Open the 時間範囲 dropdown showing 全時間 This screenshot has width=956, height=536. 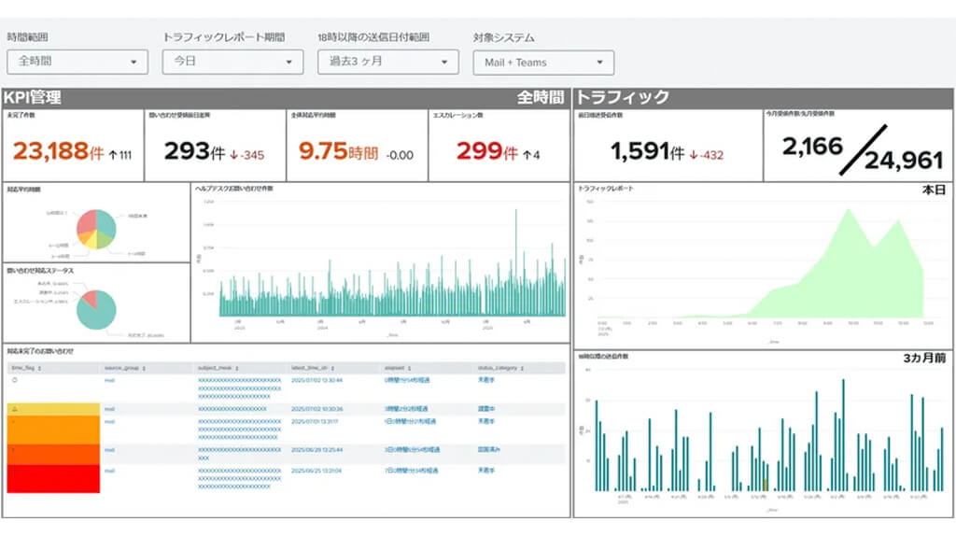77,63
